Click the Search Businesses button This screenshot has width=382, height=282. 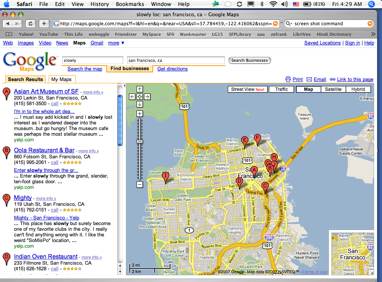250,60
